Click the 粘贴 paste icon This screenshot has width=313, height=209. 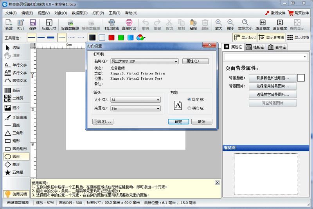tap(193, 25)
